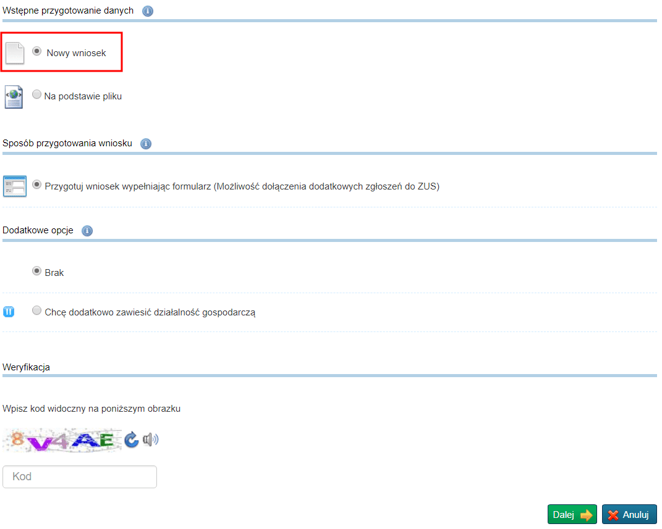Enable 'Chcę dodatkowo zawiesić działalność gospodarczą' radio button
Image resolution: width=662 pixels, height=529 pixels.
37,310
